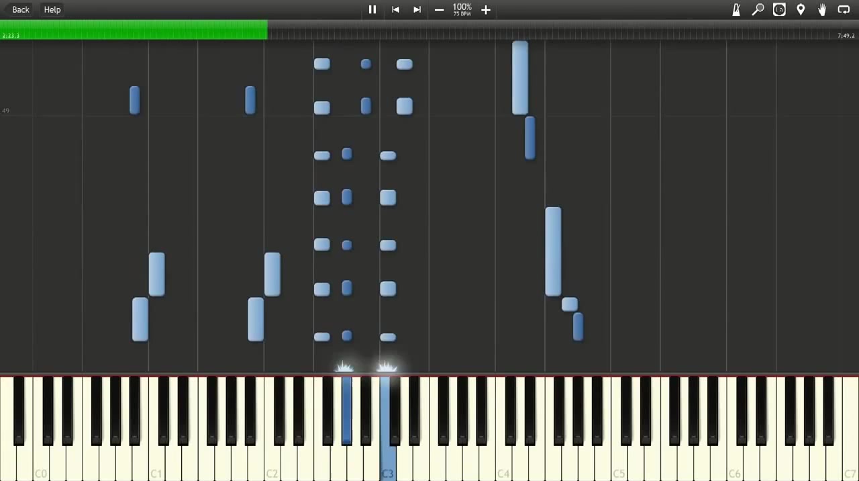Increase tempo with the plus button
This screenshot has height=481, width=859.
[486, 9]
